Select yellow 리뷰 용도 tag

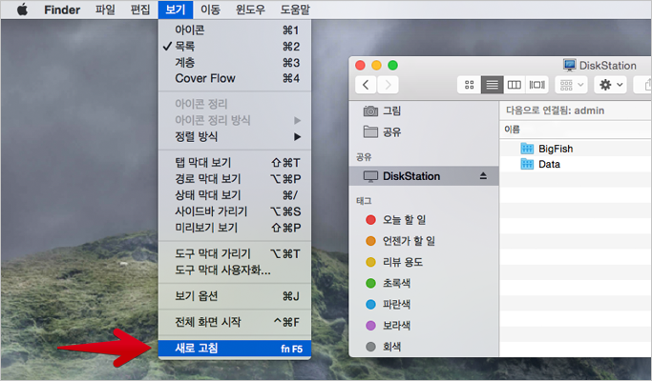[424, 262]
